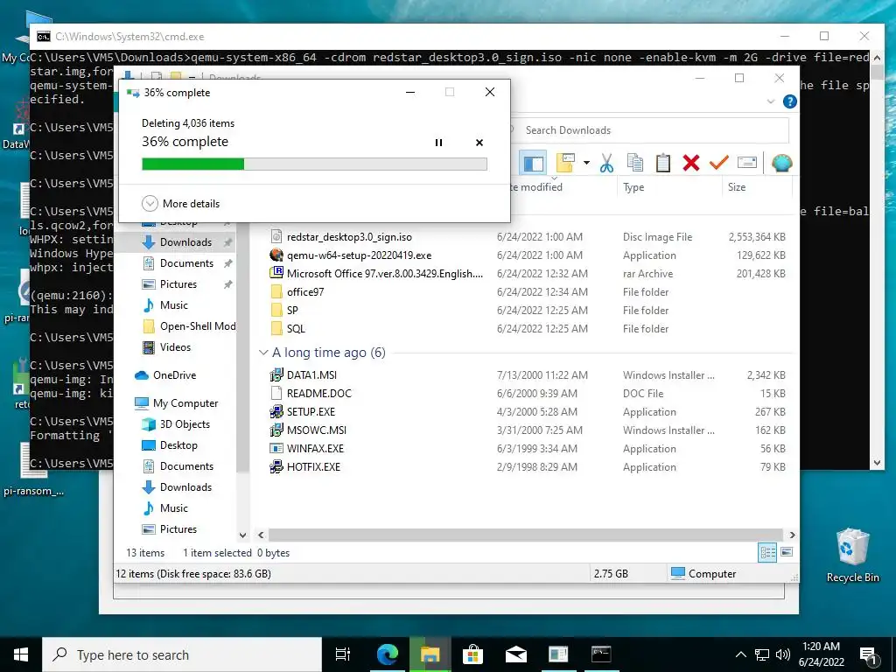The height and width of the screenshot is (672, 896).
Task: Select the Microsoft Office 97 rar archive
Action: [x=385, y=274]
